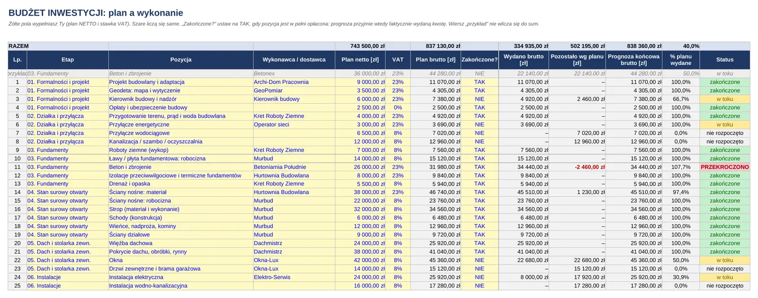This screenshot has height=298, width=758.
Task: Click the 0% VAT cell for Opłaty
Action: pos(398,107)
